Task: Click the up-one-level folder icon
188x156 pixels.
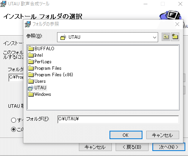Action: point(166,37)
